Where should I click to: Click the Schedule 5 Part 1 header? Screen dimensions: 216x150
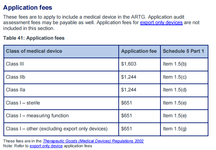tap(183, 51)
